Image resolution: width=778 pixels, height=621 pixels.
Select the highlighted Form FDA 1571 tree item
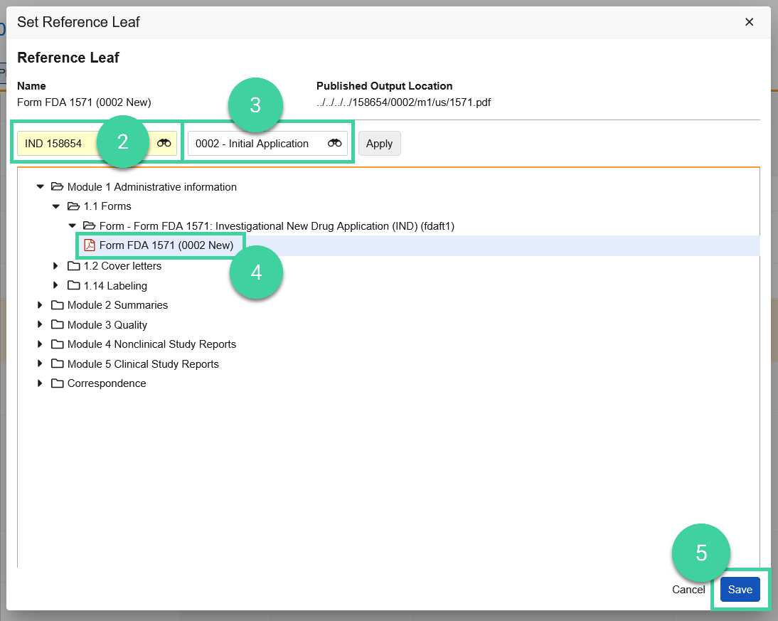point(167,245)
